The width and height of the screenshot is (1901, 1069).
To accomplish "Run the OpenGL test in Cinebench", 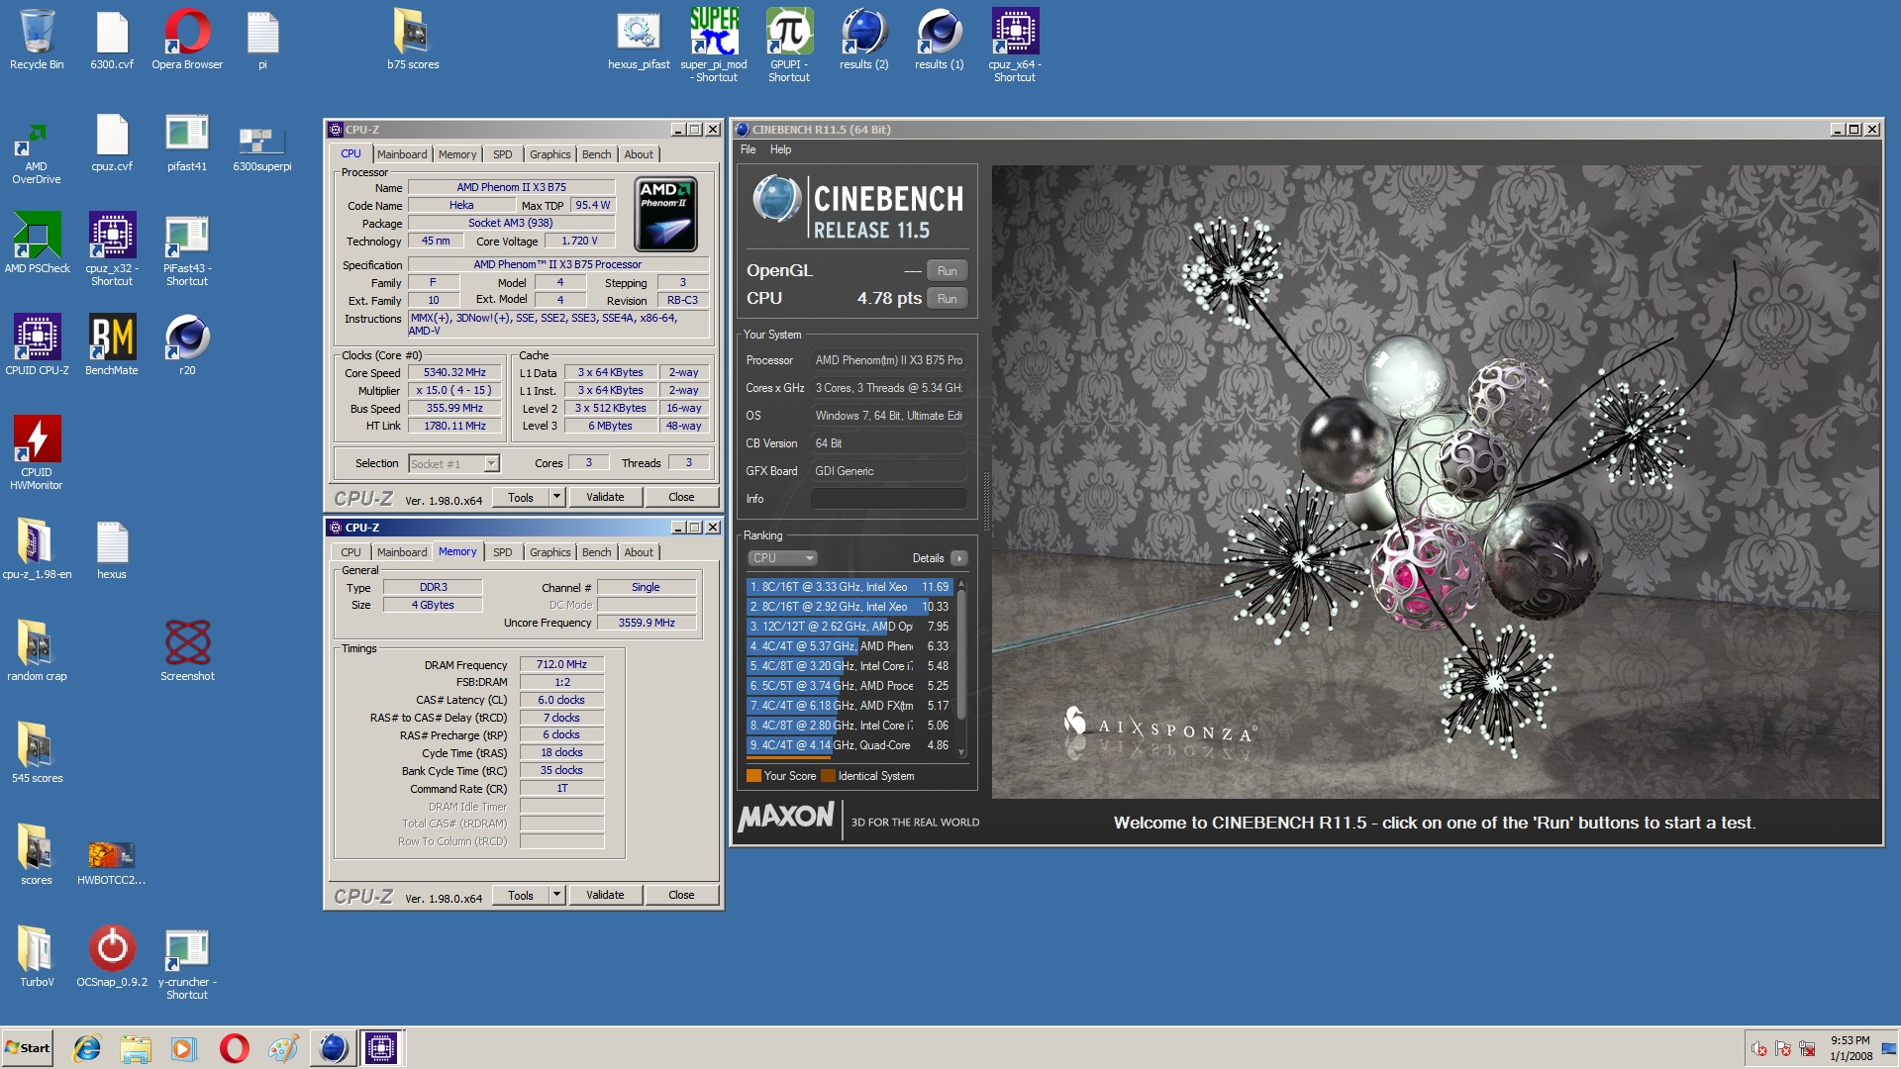I will click(x=947, y=271).
